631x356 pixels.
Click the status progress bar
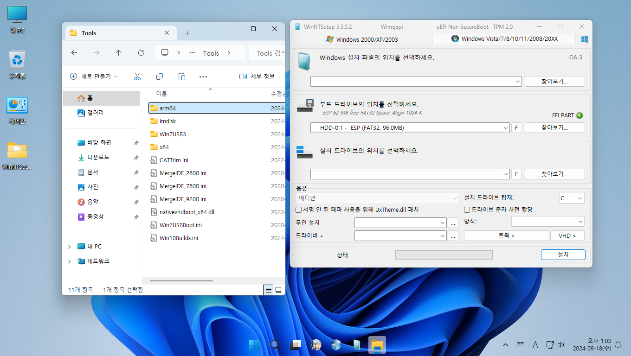(444, 255)
